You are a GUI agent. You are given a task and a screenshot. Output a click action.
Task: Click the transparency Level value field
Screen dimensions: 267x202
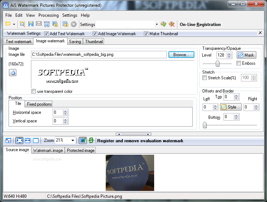click(x=221, y=55)
